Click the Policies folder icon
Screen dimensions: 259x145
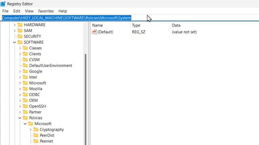(25, 118)
